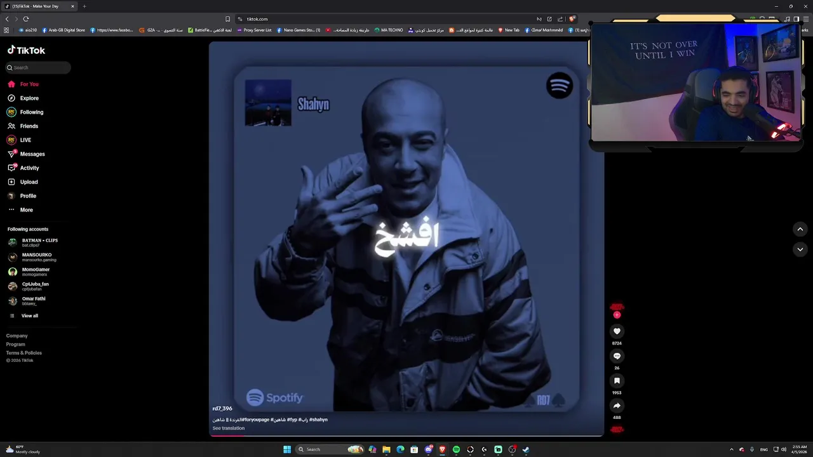813x457 pixels.
Task: Click See translation under the caption
Action: (229, 428)
